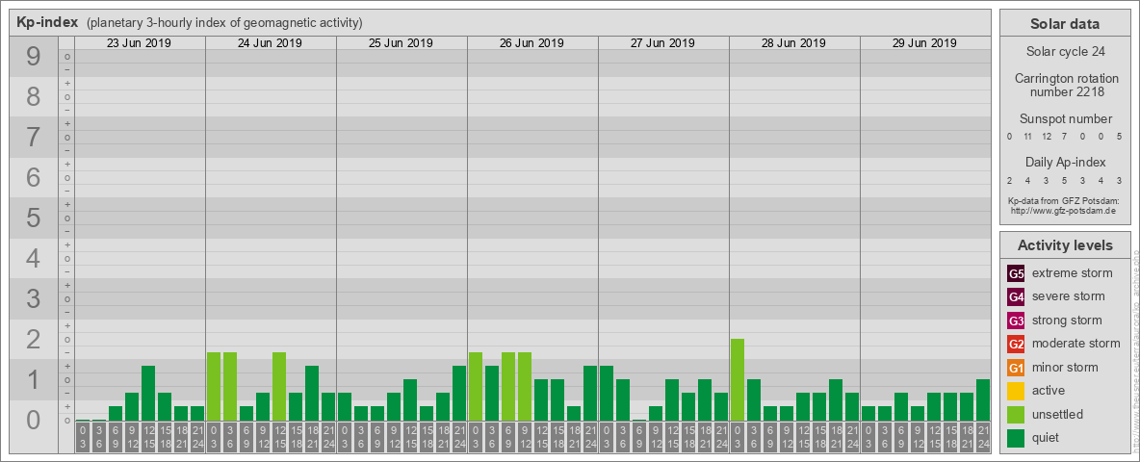This screenshot has width=1140, height=462.
Task: Click the 'moderate storm' legend label
Action: coord(1076,344)
